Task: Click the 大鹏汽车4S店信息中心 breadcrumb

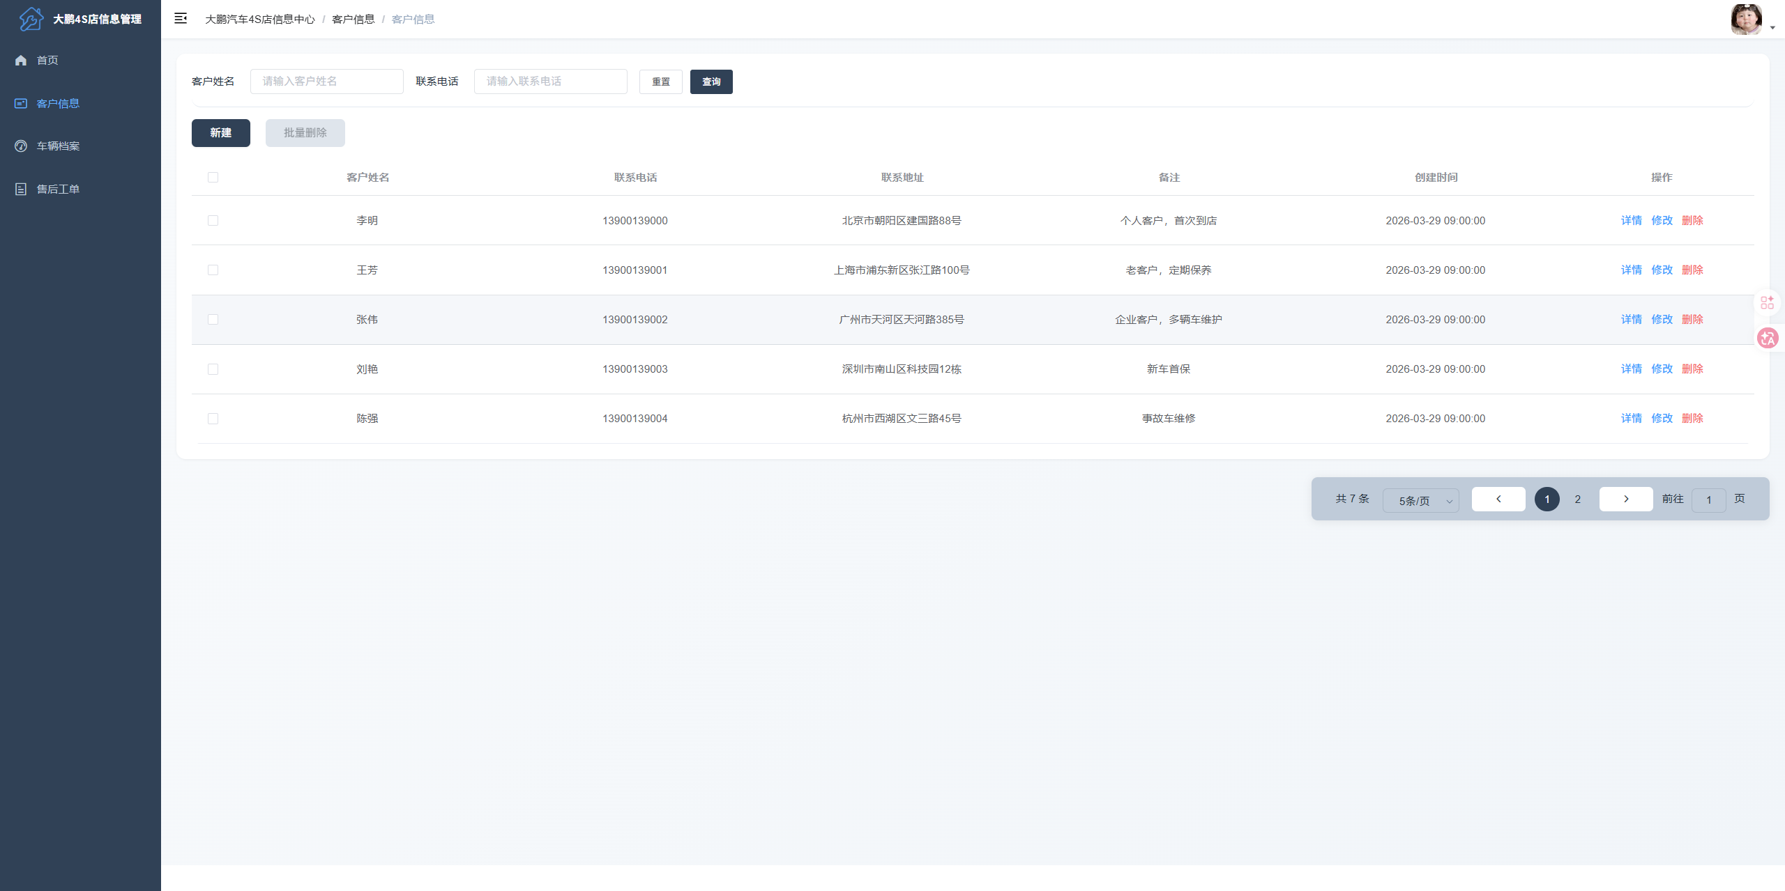Action: 260,20
